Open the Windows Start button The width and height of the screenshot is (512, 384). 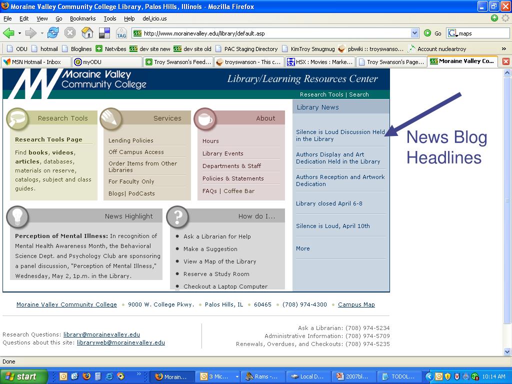pos(23,376)
